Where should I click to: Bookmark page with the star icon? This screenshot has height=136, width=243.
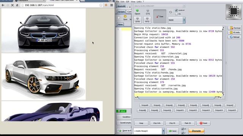(101, 5)
